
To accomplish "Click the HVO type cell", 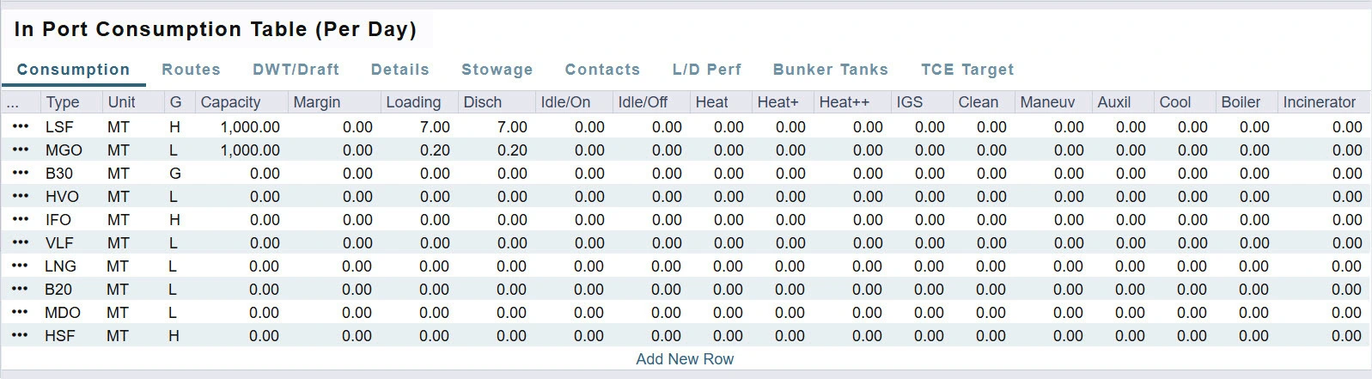I will coord(71,197).
